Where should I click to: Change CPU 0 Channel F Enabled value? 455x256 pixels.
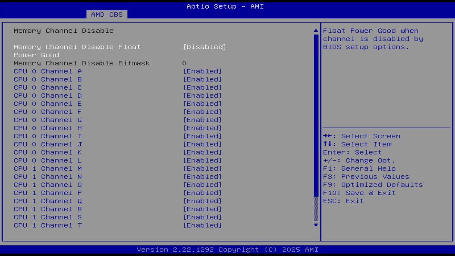coord(202,112)
